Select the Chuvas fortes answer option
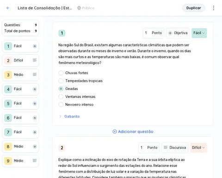Viewport: 222px width, 178px height. click(61, 73)
